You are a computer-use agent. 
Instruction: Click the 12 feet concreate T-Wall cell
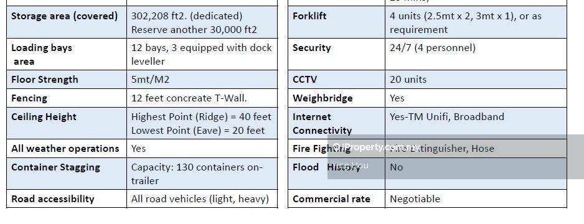pos(202,98)
